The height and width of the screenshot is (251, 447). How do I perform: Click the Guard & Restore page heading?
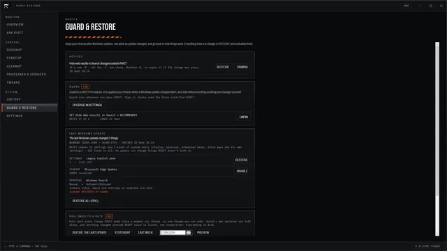click(x=90, y=27)
